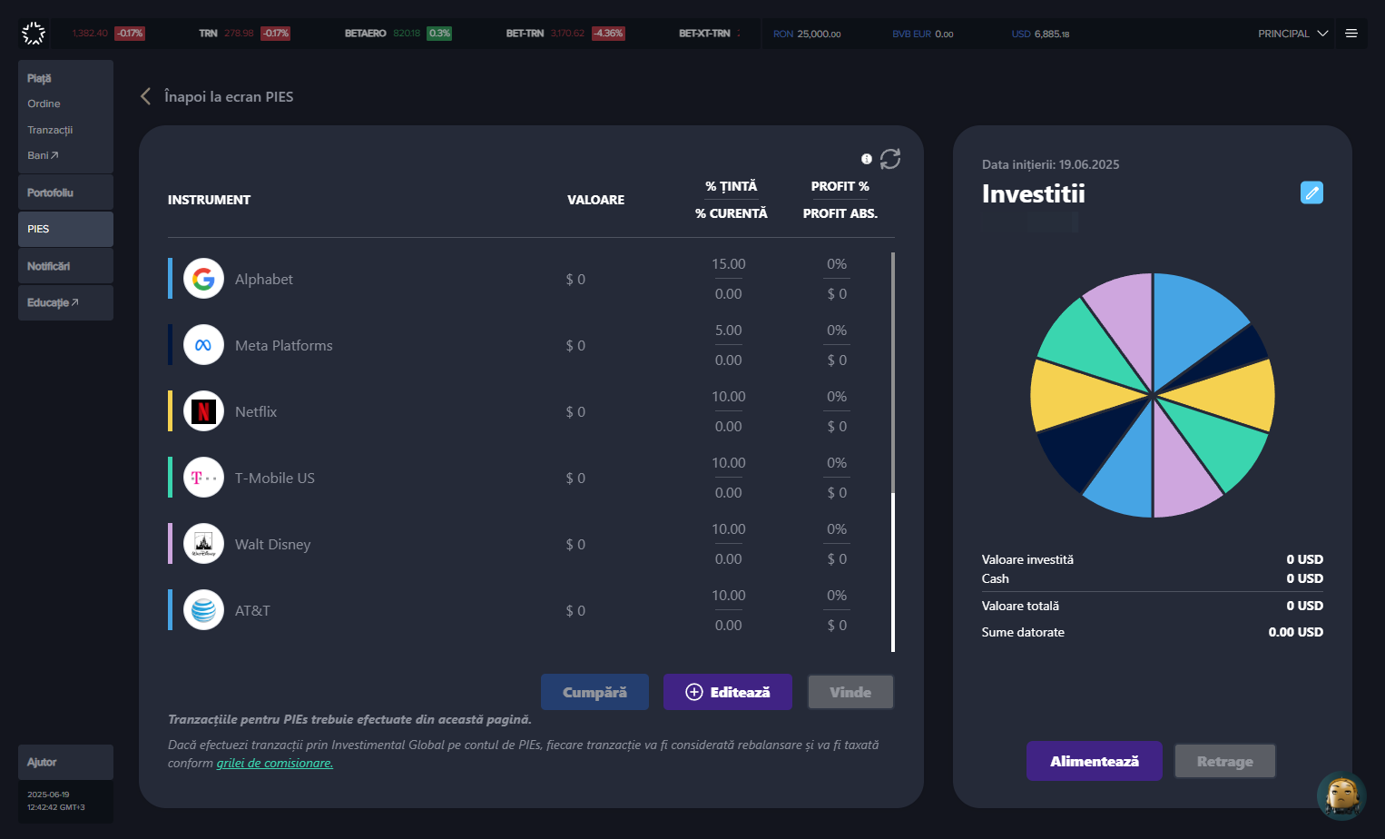Click the Vinde button

pyautogui.click(x=850, y=692)
